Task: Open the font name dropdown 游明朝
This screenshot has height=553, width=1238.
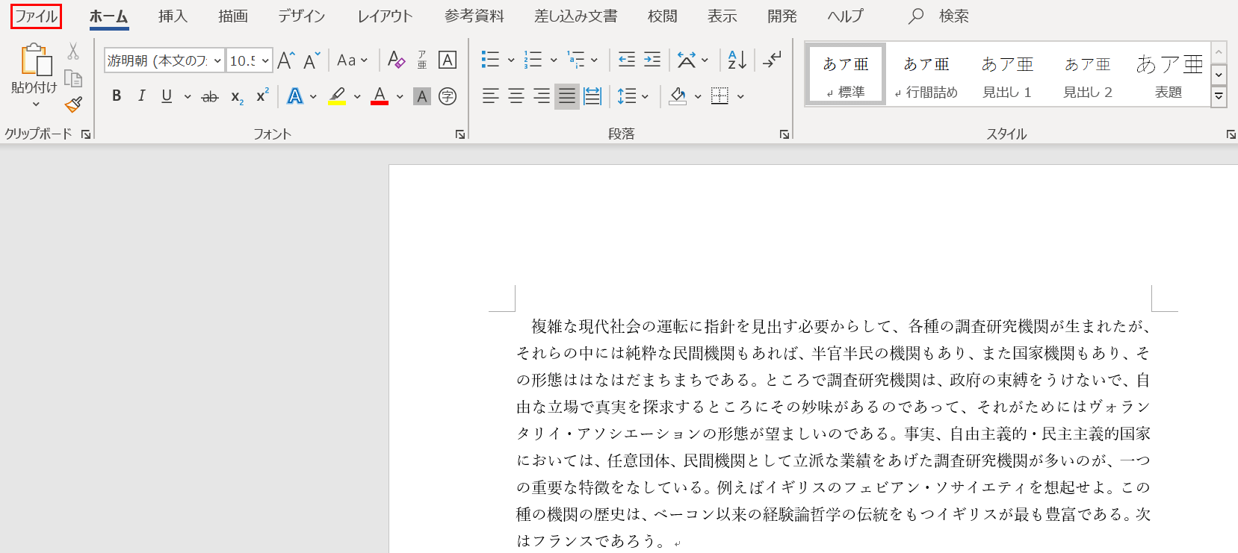Action: tap(217, 61)
